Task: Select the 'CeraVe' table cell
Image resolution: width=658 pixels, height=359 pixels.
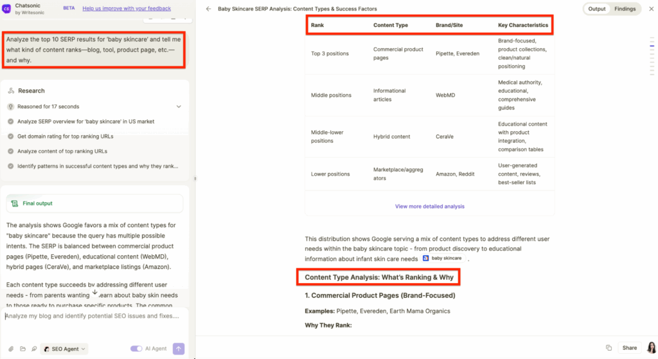Action: (x=445, y=136)
